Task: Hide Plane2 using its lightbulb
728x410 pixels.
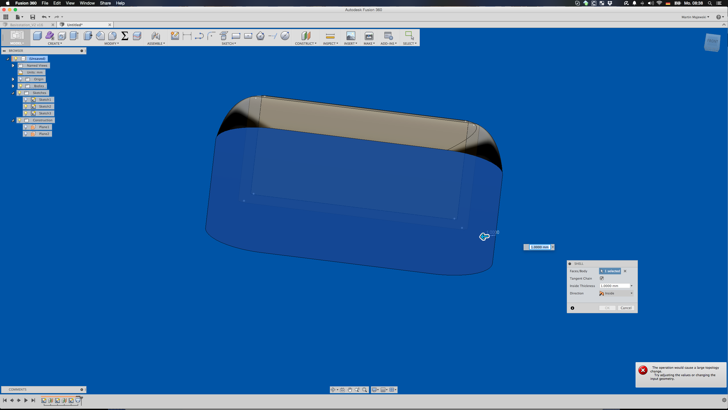Action: 26,134
